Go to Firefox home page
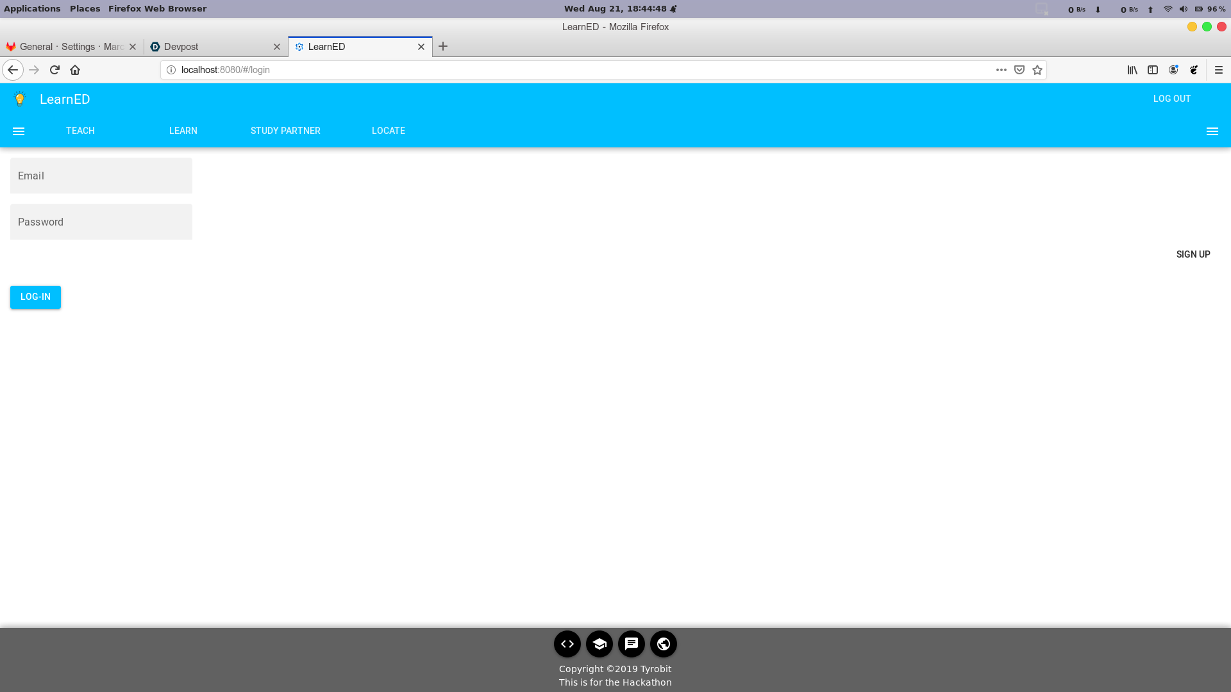The height and width of the screenshot is (692, 1231). click(x=75, y=70)
